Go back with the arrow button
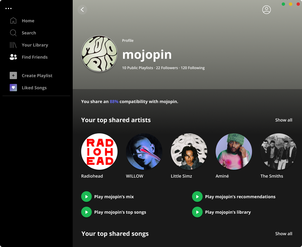Viewport: 302px width, 247px height. tap(82, 10)
